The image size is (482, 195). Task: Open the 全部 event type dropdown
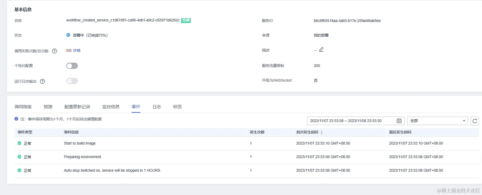coord(437,121)
